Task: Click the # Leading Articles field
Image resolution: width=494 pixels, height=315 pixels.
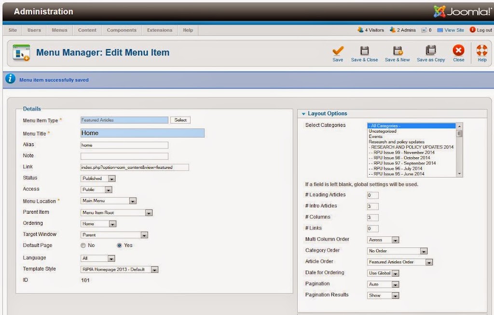Action: click(373, 195)
